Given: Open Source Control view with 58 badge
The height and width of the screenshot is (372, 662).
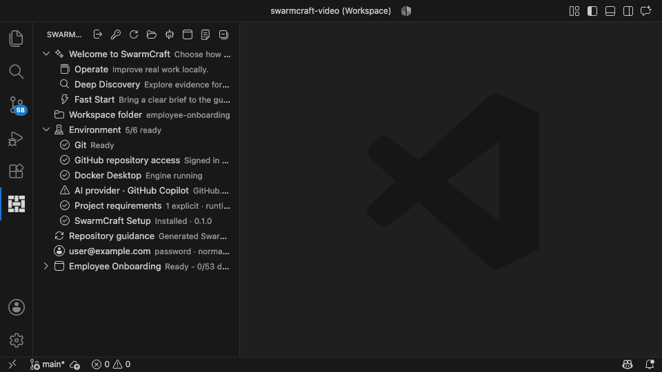Looking at the screenshot, I should [17, 105].
